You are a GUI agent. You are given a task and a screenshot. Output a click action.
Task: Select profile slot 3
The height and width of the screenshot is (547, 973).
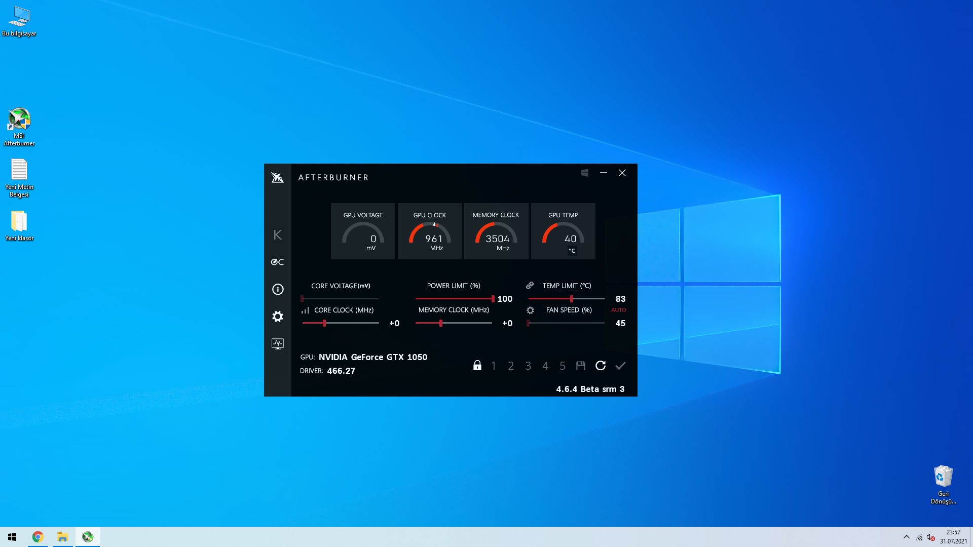[528, 366]
